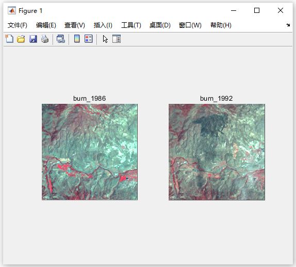Click the dock figure arrow at menu bar right

point(288,25)
